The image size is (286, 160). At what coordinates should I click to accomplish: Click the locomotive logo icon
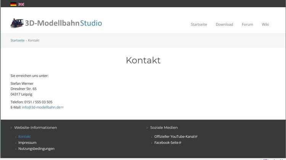coord(17,23)
